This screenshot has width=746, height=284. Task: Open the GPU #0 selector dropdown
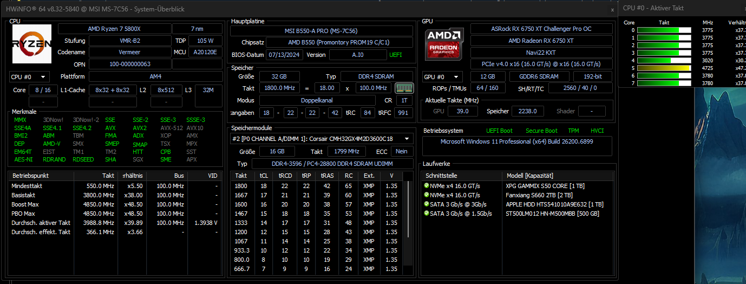[443, 77]
